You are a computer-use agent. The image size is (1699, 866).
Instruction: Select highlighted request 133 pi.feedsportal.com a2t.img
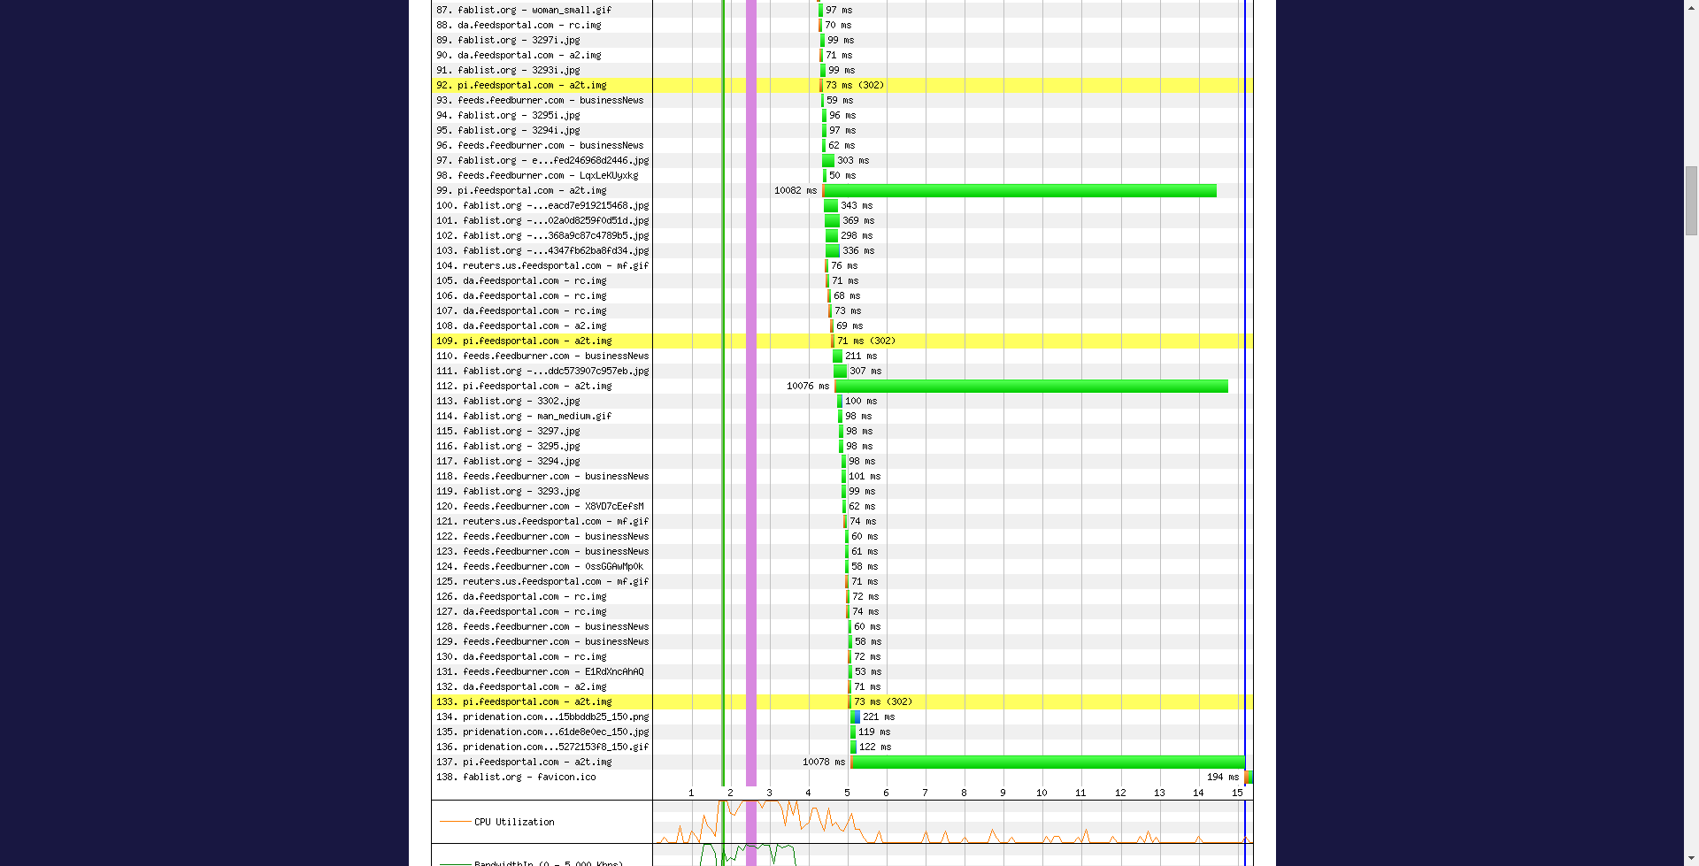tap(536, 702)
